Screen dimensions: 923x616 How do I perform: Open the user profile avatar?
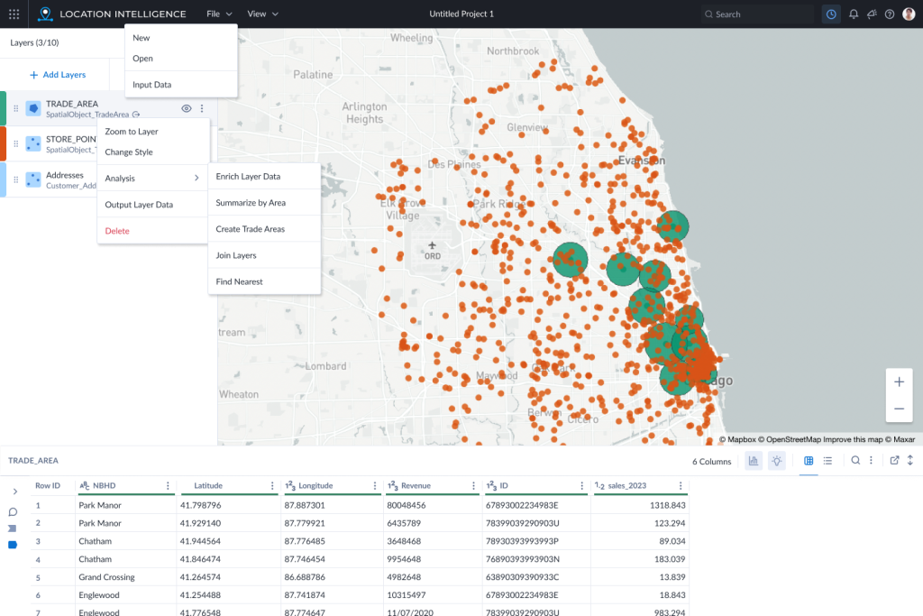[909, 14]
